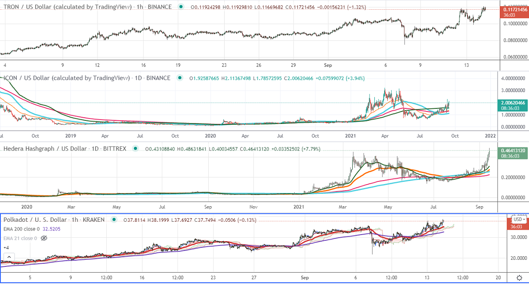The height and width of the screenshot is (285, 529).
Task: Click Hedera change value +0.03352502 (+7.79%)
Action: [x=296, y=149]
